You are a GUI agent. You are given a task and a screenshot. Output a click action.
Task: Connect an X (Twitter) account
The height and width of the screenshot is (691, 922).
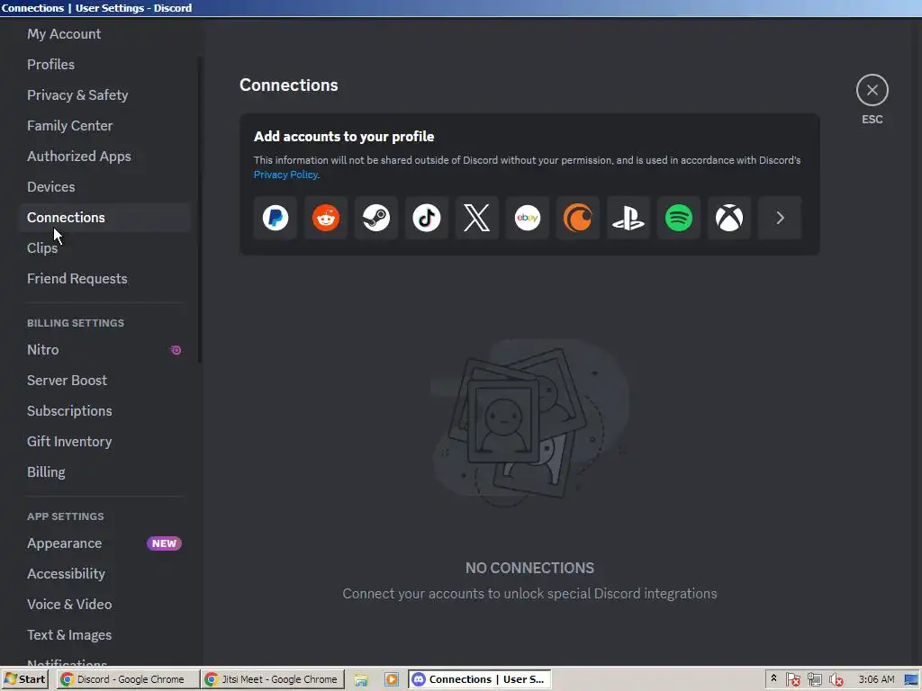pos(477,218)
